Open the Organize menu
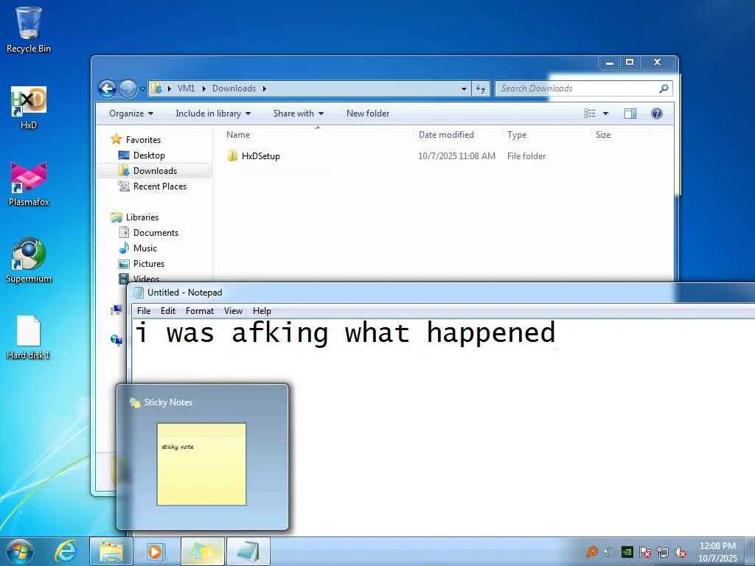 pos(131,113)
